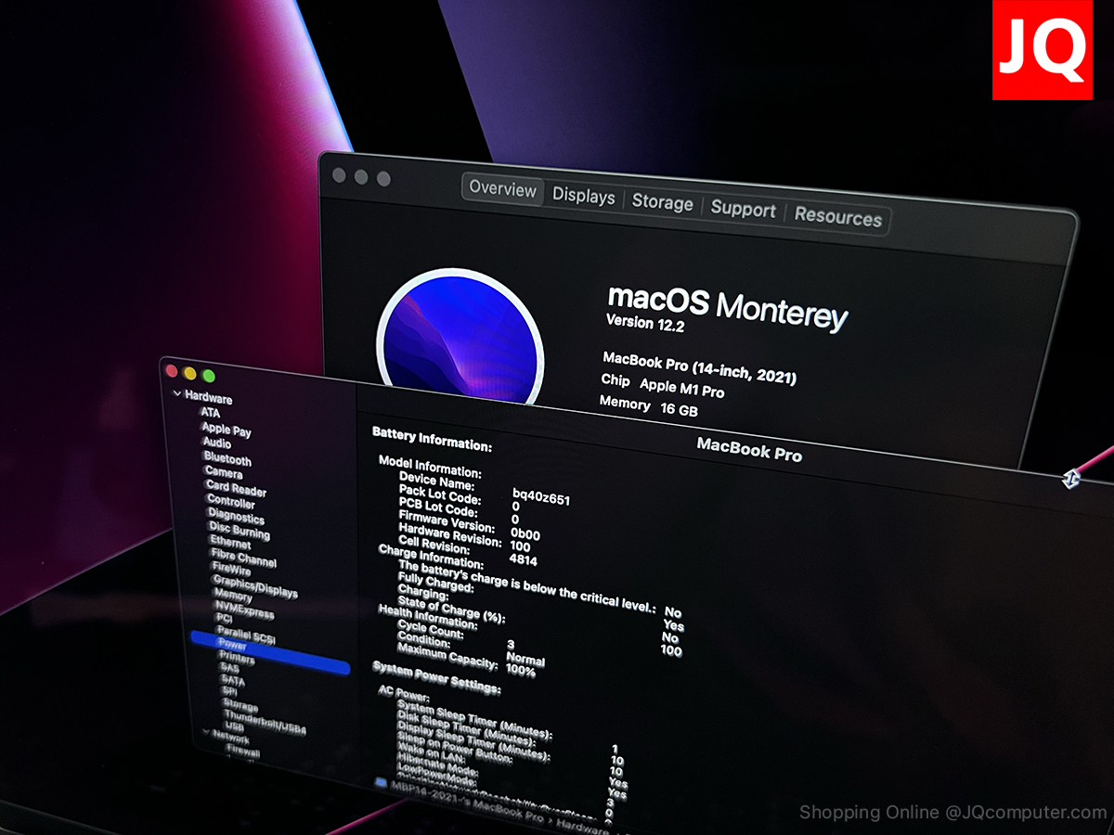Viewport: 1114px width, 835px height.
Task: Select Memory in the sidebar list
Action: tap(233, 597)
